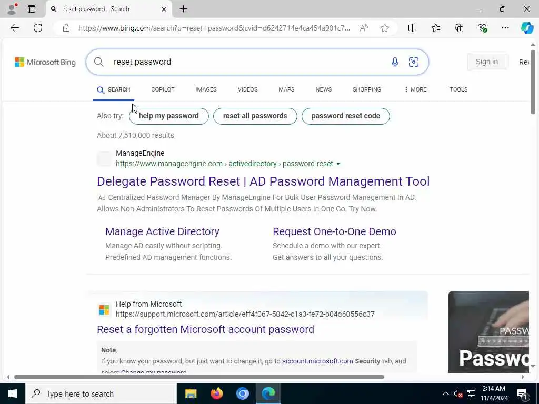Open the Favorites list
Screen dimensions: 539x404
click(435, 28)
